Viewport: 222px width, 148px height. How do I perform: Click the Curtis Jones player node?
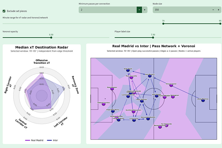(x=134, y=120)
